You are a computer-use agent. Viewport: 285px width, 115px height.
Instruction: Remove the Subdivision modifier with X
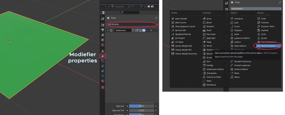[151, 31]
